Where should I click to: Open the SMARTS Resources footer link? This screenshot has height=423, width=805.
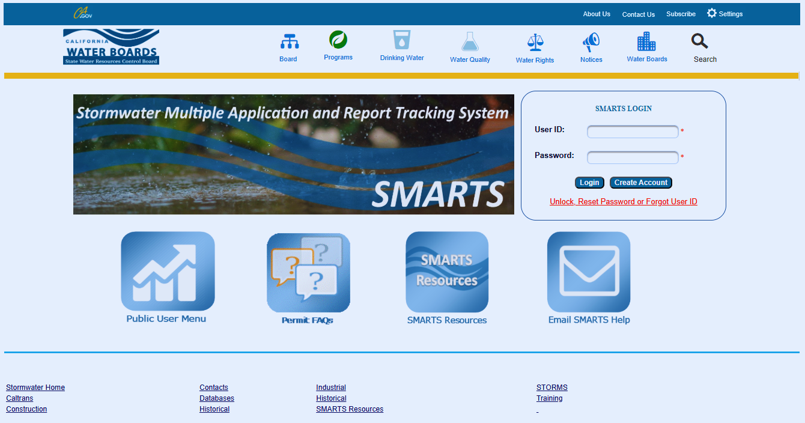click(x=350, y=409)
